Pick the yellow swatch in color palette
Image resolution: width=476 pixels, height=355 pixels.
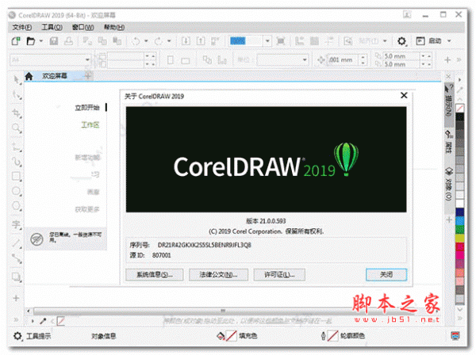(x=460, y=239)
